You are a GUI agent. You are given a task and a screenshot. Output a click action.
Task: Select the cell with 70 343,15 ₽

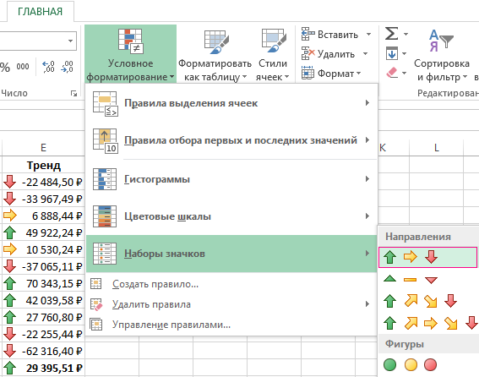[43, 283]
